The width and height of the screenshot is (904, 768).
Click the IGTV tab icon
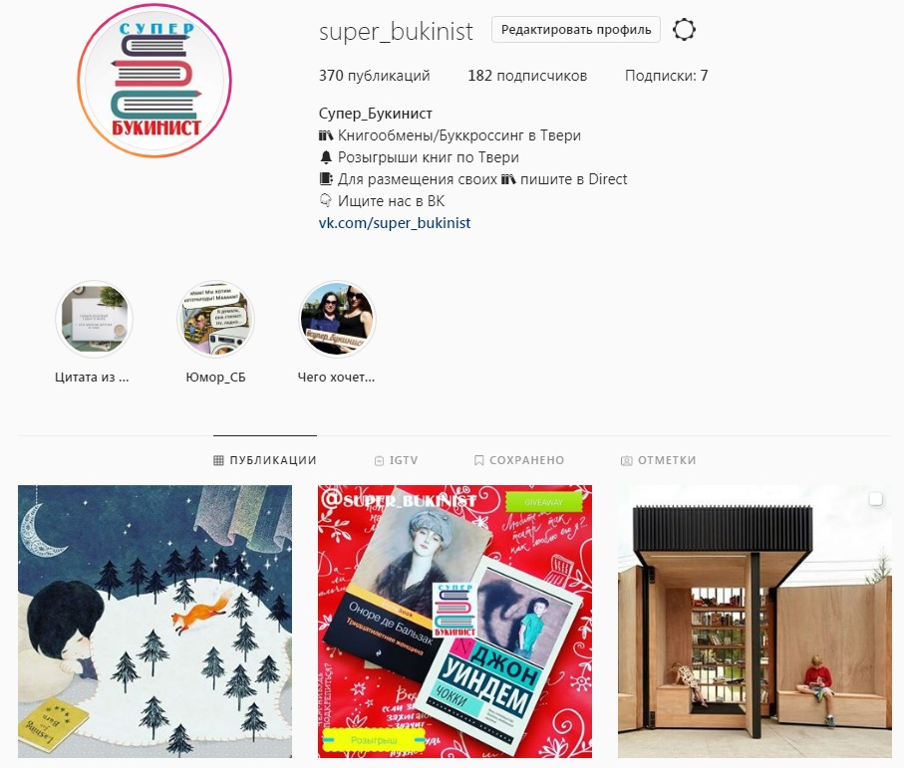379,461
